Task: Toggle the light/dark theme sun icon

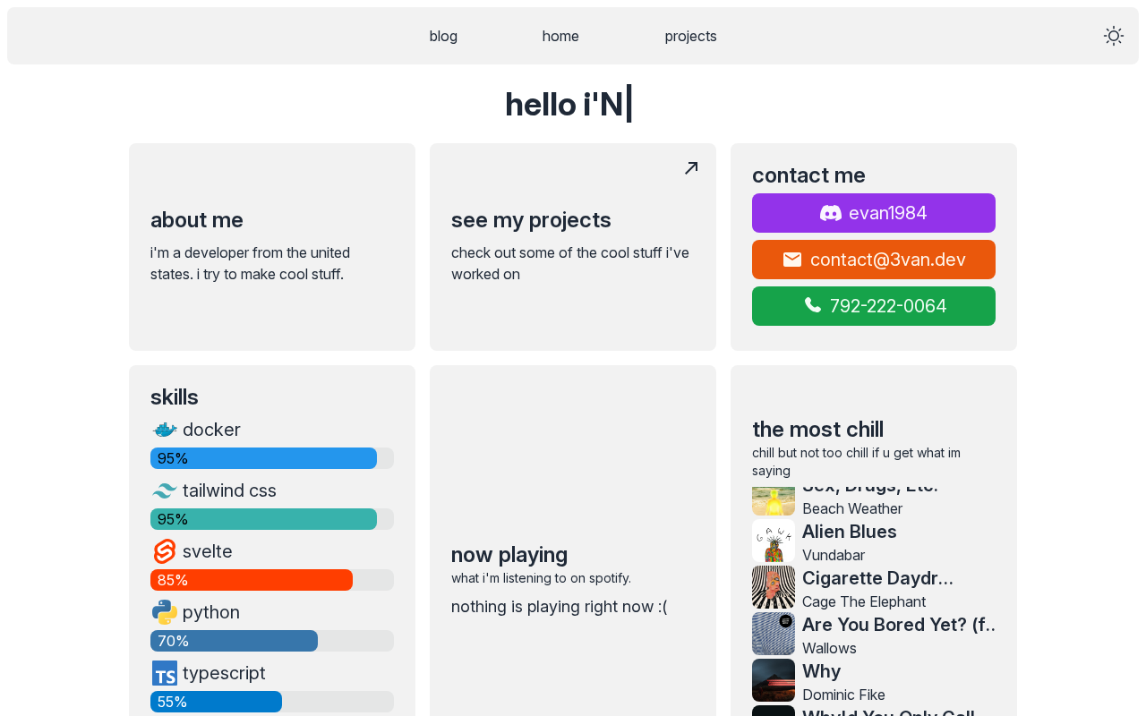Action: pyautogui.click(x=1113, y=36)
